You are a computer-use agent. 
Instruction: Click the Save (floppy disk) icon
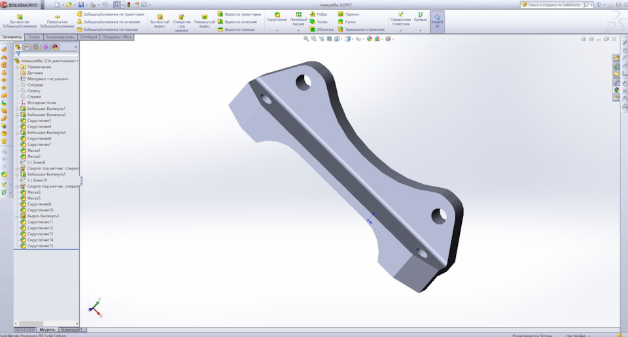point(81,5)
